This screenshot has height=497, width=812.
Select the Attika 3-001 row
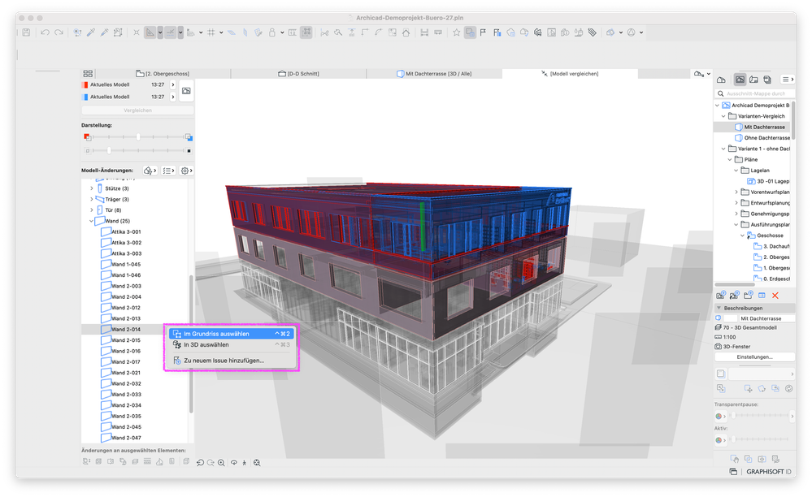click(x=135, y=231)
